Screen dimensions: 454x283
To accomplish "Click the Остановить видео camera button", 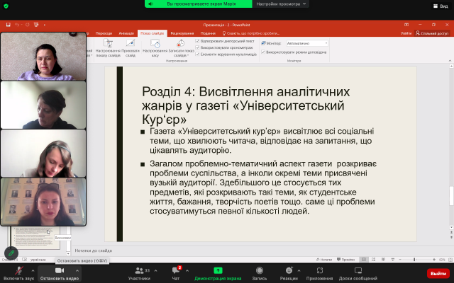I will coord(60,273).
